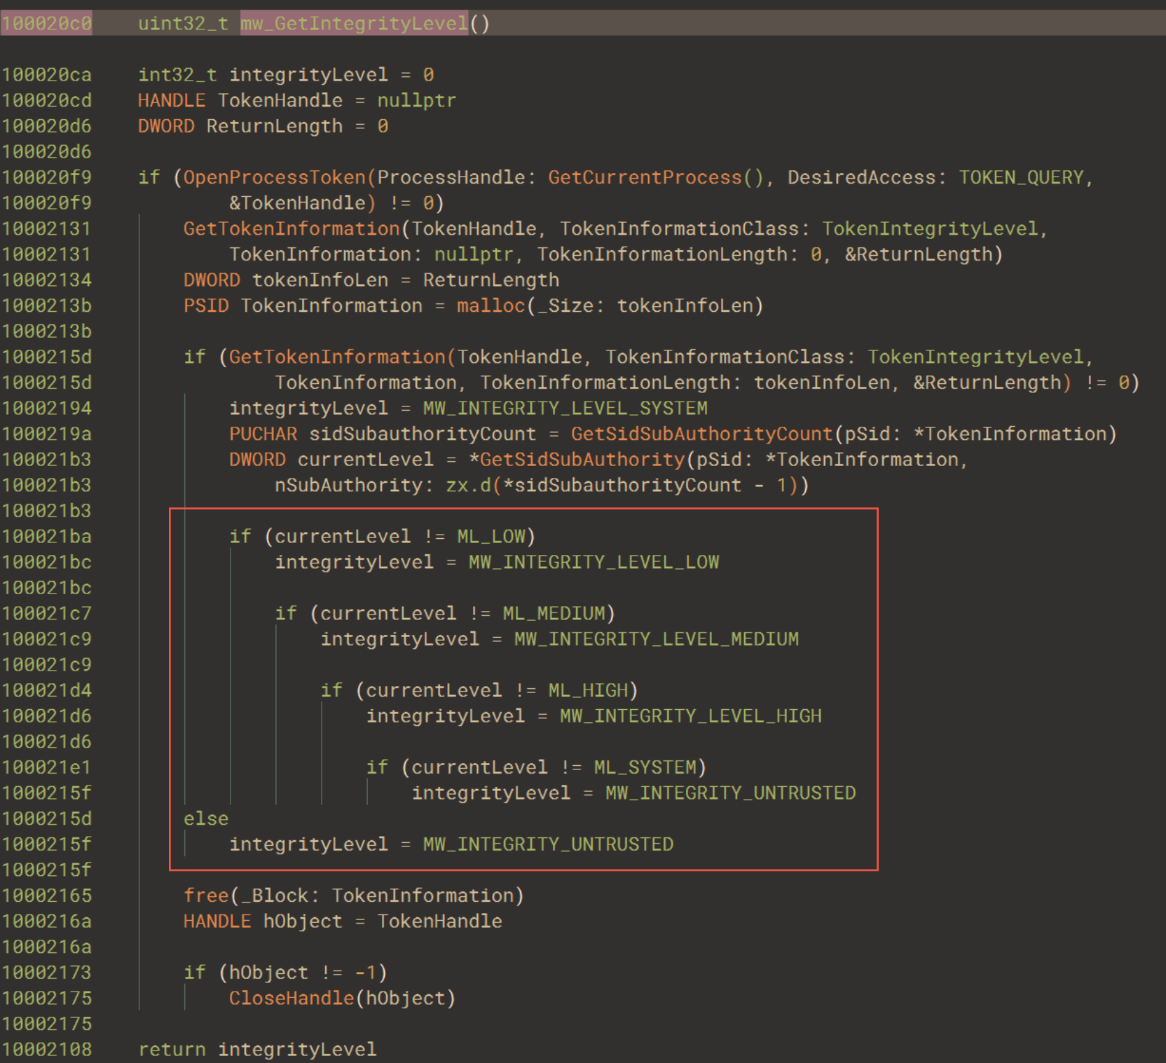Select the mw_GetIntegrityLevel function name
The image size is (1166, 1063).
pos(354,23)
